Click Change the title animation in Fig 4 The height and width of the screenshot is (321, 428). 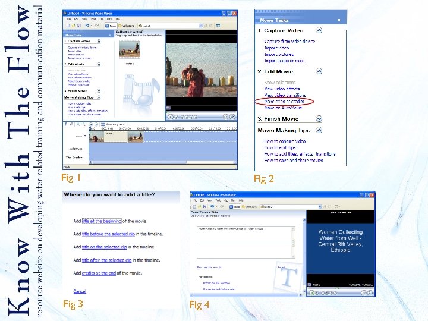tap(216, 283)
